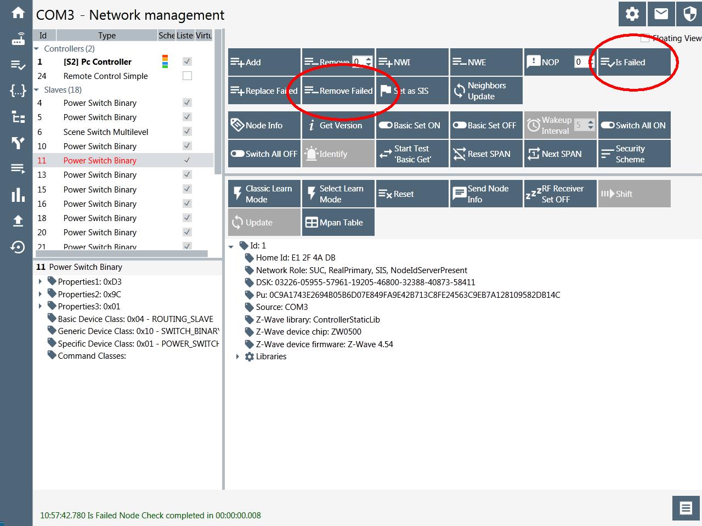Go to the Home view in sidebar
702x526 pixels.
click(x=18, y=13)
